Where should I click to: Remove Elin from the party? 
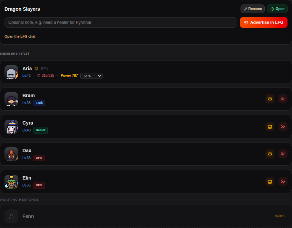click(283, 182)
